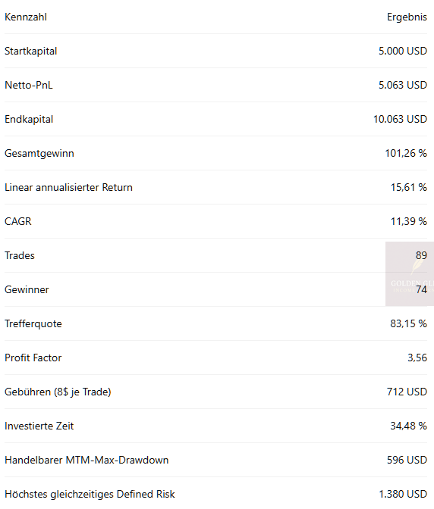Viewport: 434px width, 509px height.
Task: Select the Kennzahl column header
Action: (x=26, y=17)
